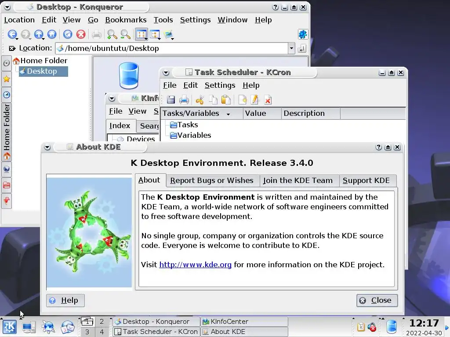Create a New task in KCron toolbar
Screen dimensions: 450x337
(x=243, y=100)
